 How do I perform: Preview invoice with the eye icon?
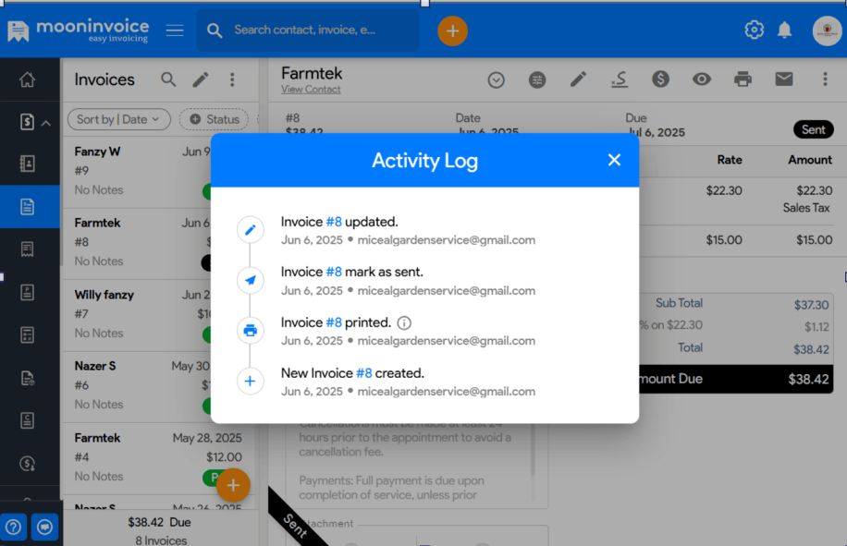[702, 79]
